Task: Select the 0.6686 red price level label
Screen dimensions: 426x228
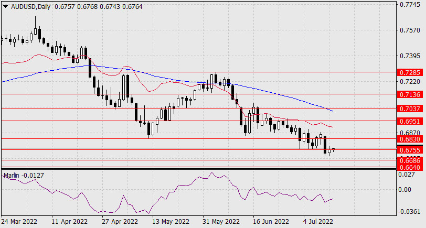Action: 410,161
